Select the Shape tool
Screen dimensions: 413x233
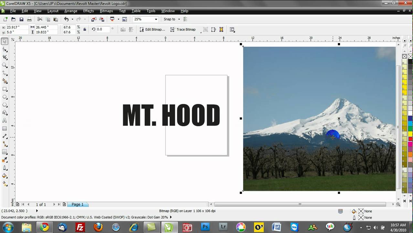[x=5, y=49]
